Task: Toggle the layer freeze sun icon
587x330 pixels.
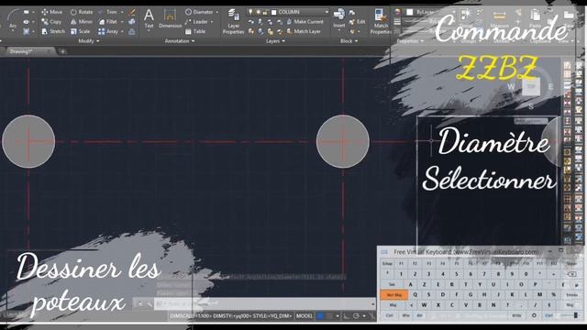Action: pos(258,12)
